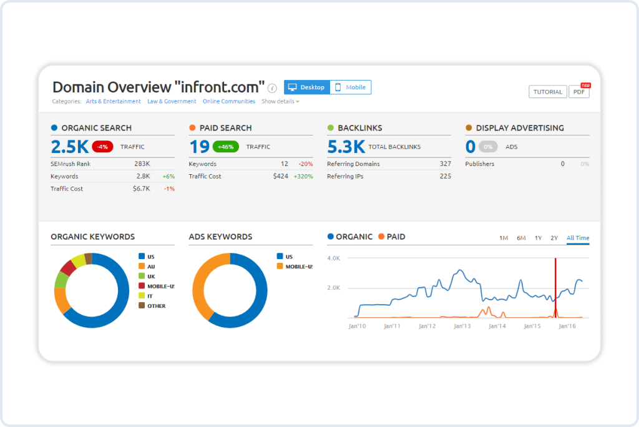Click the orange Paid Search bullet icon
The height and width of the screenshot is (427, 639).
[x=192, y=127]
